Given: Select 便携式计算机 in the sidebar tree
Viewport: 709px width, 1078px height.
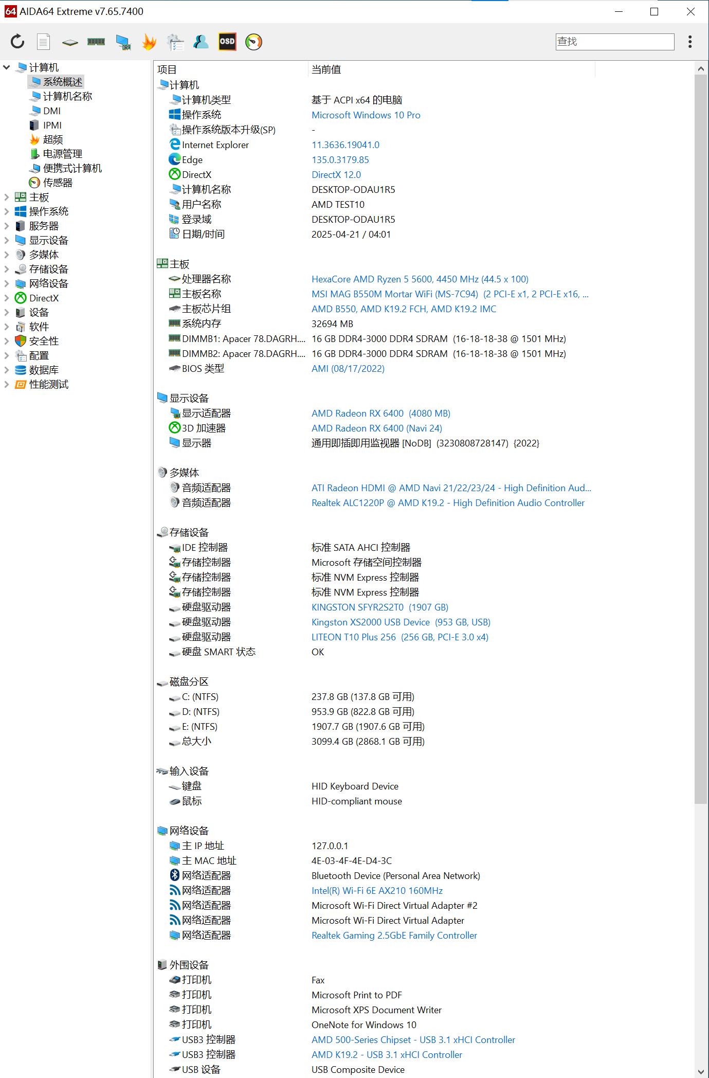Looking at the screenshot, I should (72, 168).
